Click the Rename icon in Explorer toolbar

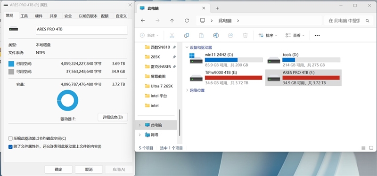click(216, 35)
